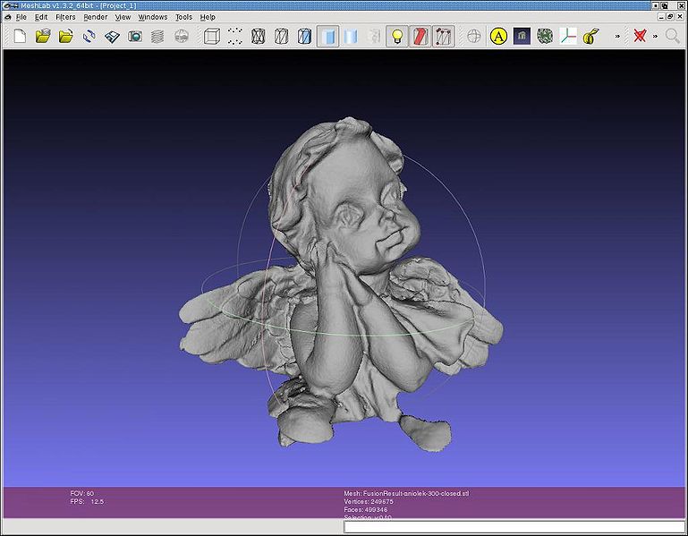This screenshot has width=688, height=536.
Task: Click the FOV: 60 readout
Action: tap(81, 493)
